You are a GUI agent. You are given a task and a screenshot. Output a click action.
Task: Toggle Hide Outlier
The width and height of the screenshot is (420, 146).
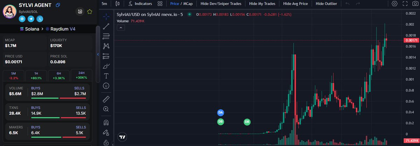(326, 3)
